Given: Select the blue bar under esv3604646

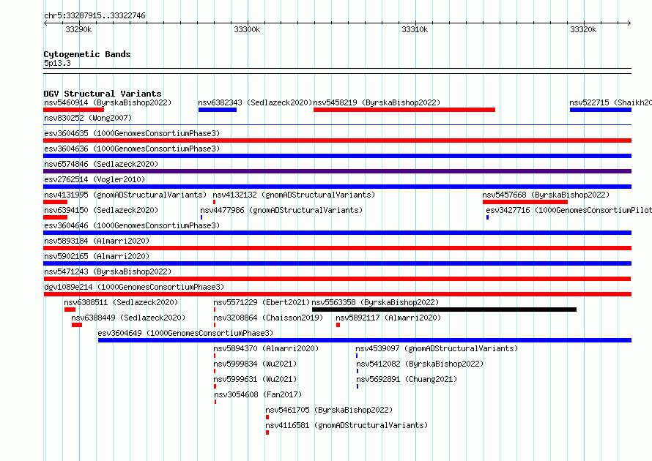Looking at the screenshot, I should point(338,233).
